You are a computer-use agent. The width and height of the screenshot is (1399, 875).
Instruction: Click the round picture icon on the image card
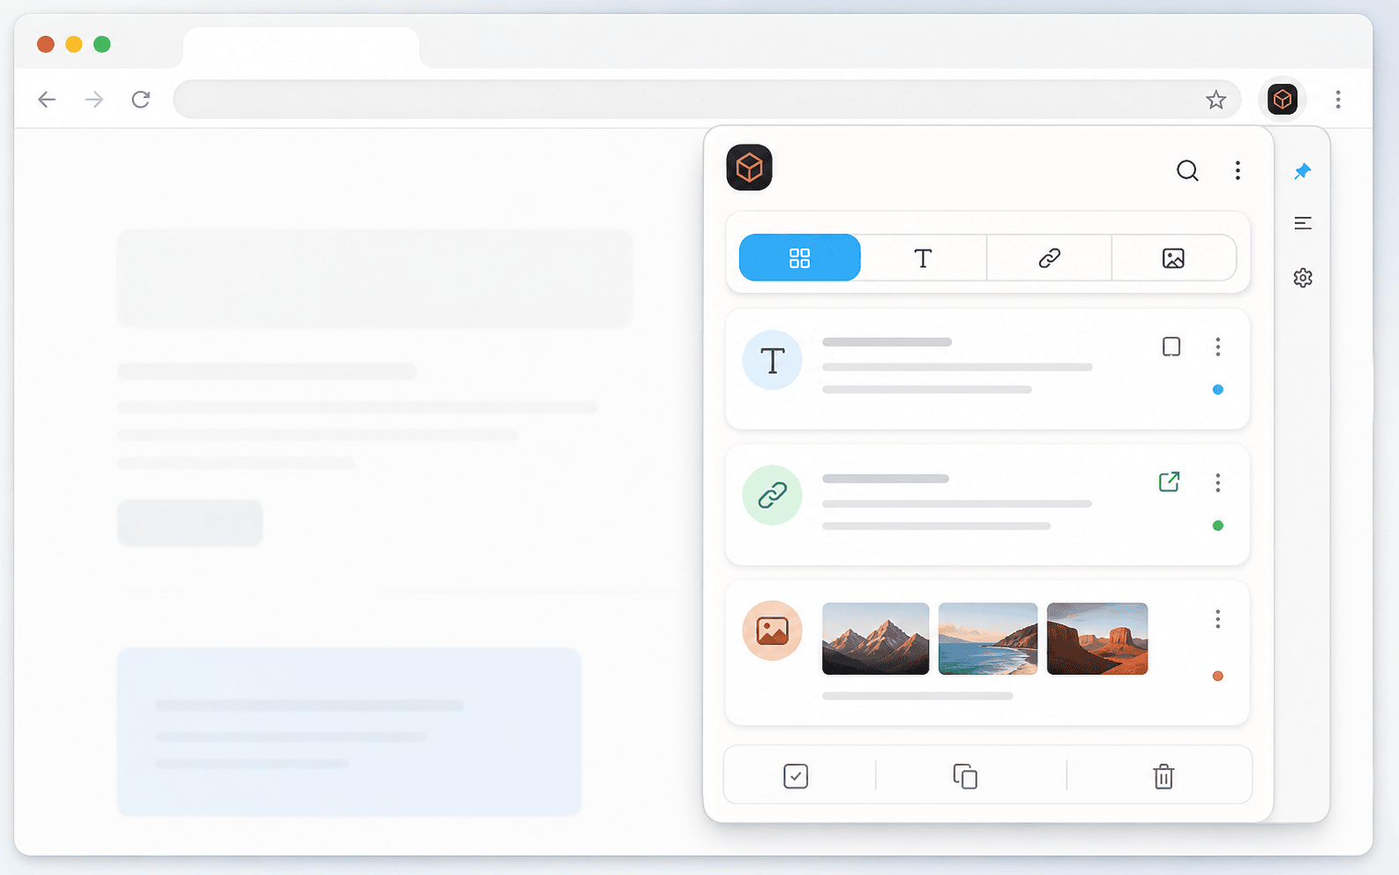(x=773, y=631)
